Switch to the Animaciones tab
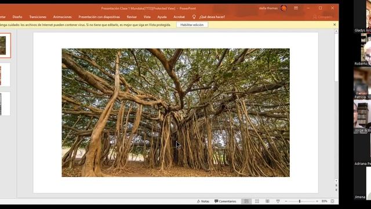 coord(62,17)
